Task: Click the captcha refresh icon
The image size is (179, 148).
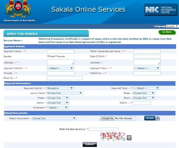Action: pos(129,138)
